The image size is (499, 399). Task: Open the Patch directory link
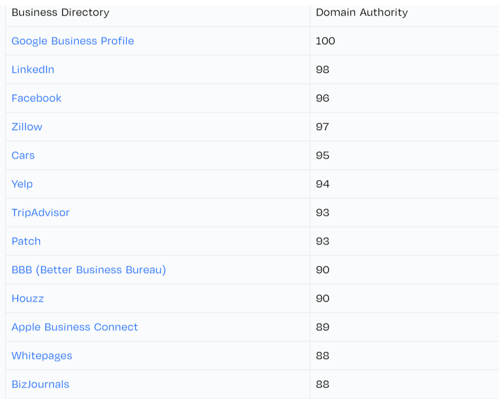point(26,241)
